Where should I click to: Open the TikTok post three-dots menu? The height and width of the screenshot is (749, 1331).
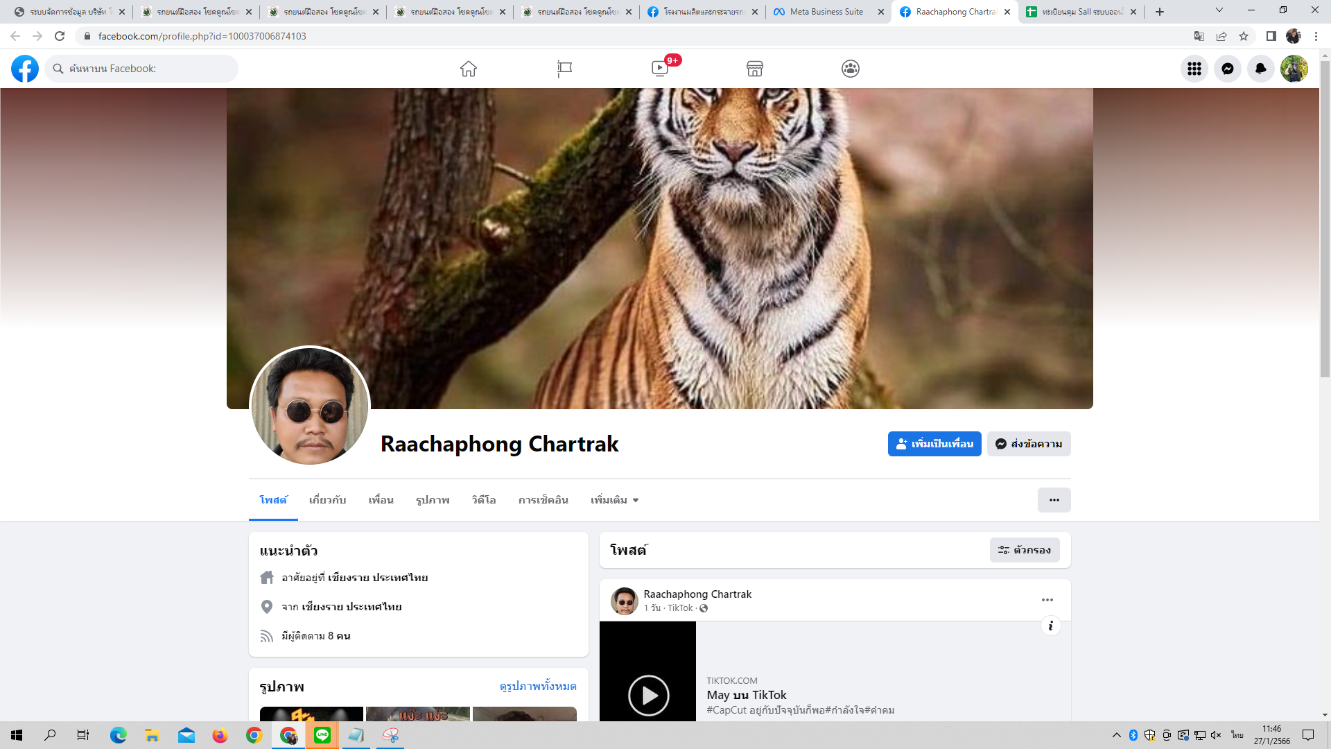pos(1047,600)
